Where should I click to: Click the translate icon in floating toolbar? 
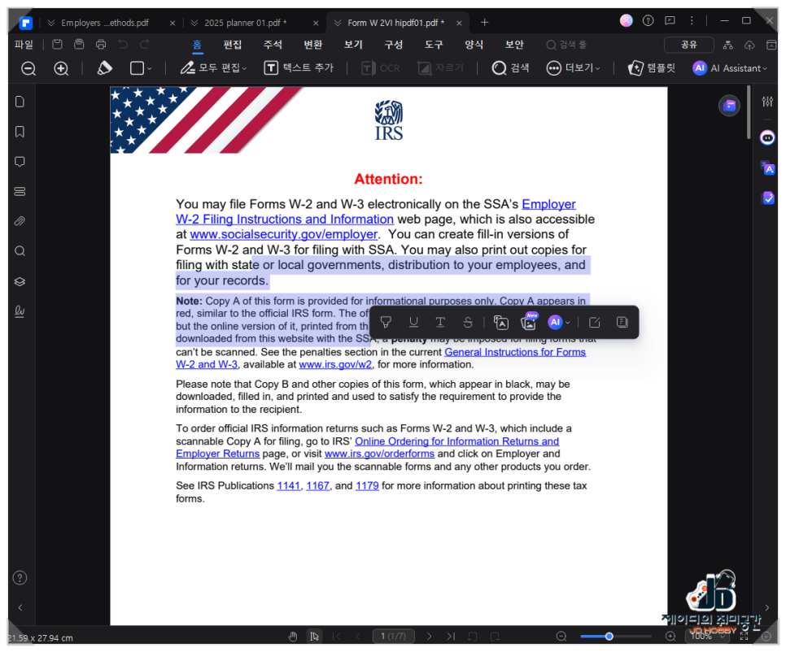tap(500, 323)
